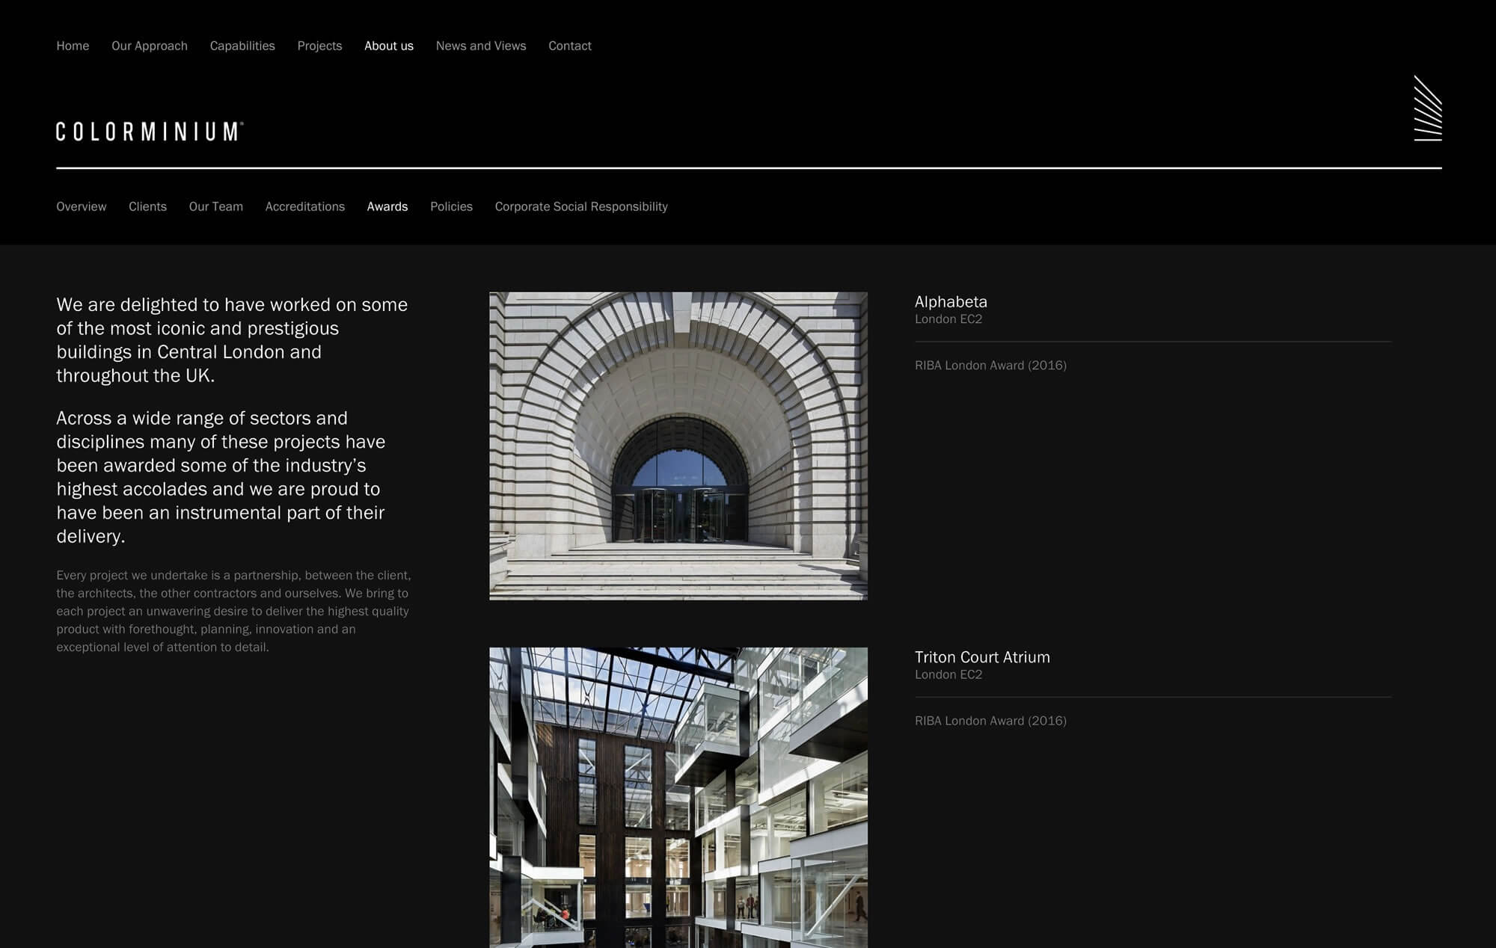Switch to the Overview sub-tab
Screen dimensions: 1496x948
pos(81,206)
